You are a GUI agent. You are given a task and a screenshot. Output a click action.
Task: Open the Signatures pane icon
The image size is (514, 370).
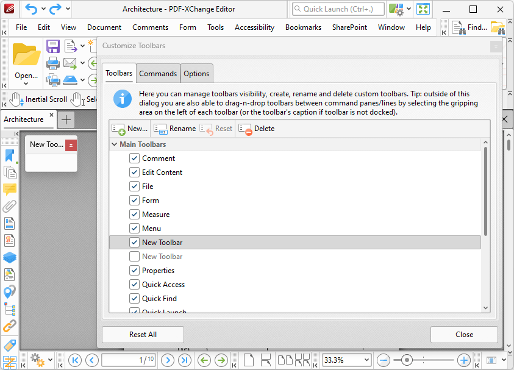10,241
